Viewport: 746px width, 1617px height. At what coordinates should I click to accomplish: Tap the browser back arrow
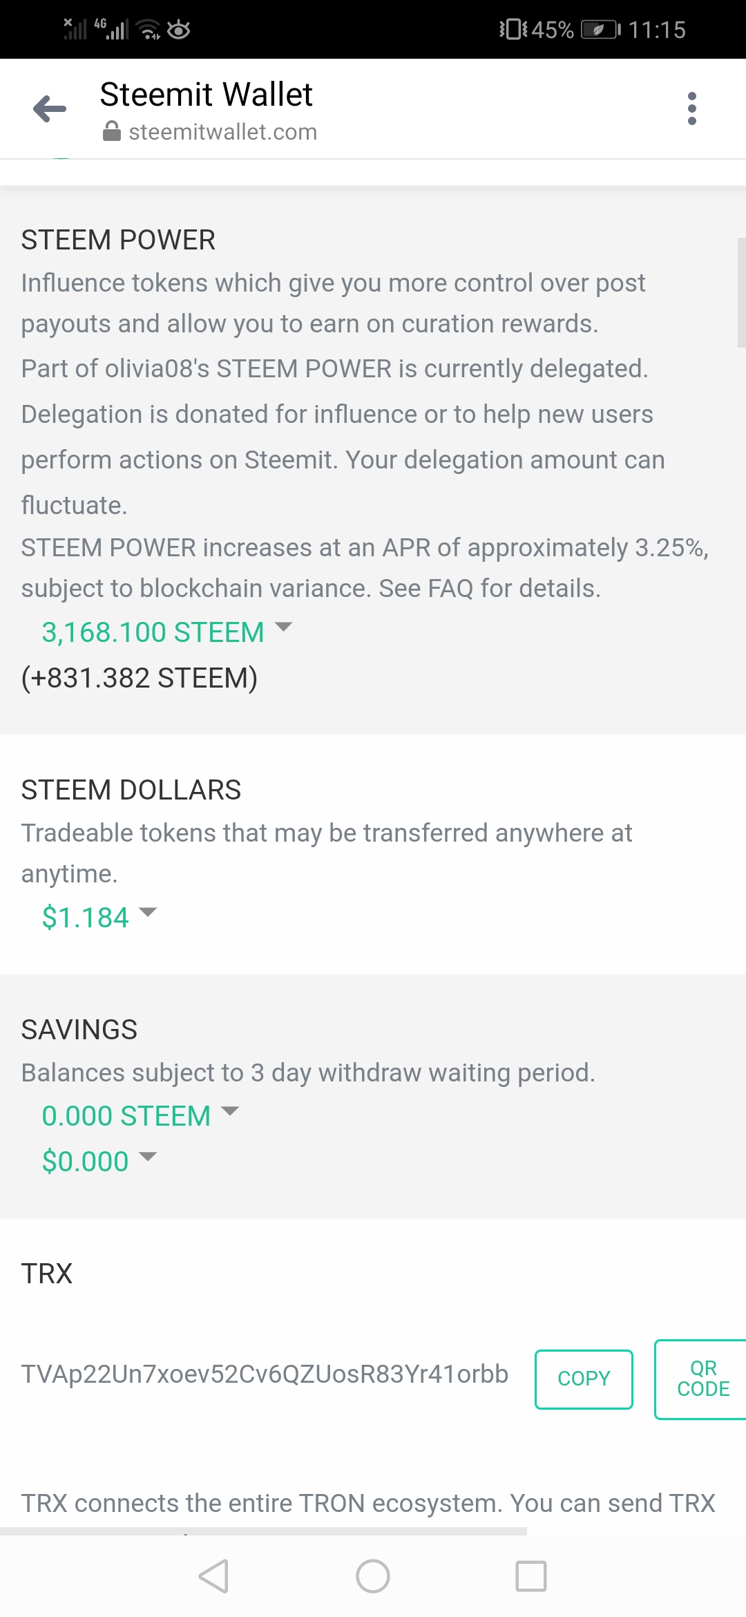pyautogui.click(x=50, y=109)
